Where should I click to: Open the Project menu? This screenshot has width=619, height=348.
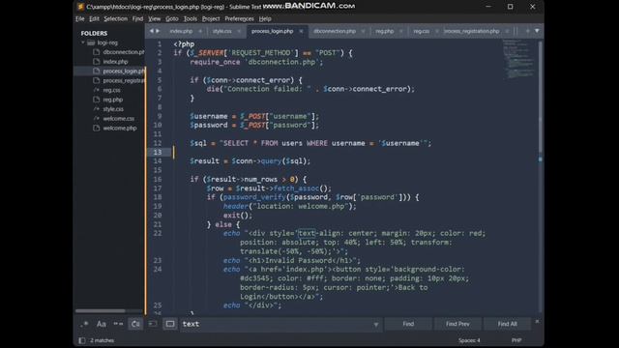point(211,18)
